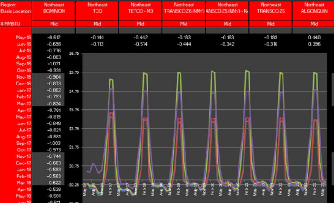334x203 pixels.
Task: Click the $3.75 chart axis label
Action: pyautogui.click(x=74, y=110)
